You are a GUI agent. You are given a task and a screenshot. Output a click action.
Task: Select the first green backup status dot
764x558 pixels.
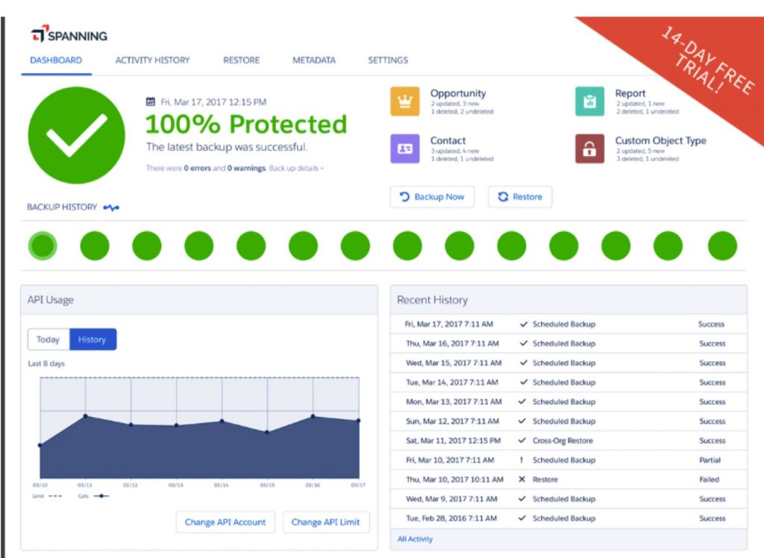tap(43, 245)
